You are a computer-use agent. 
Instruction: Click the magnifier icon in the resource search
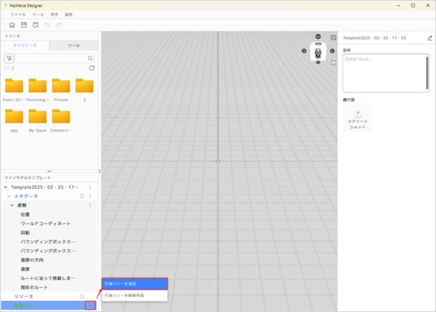pyautogui.click(x=90, y=58)
